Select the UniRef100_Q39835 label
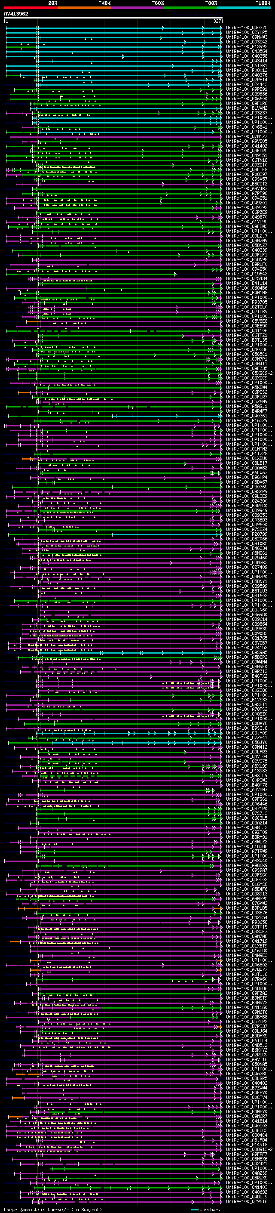Screen dimensions: 275x1213 click(x=247, y=629)
